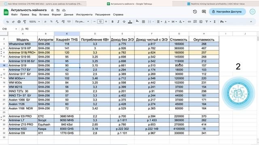Click the move to folder icon

pos(58,10)
